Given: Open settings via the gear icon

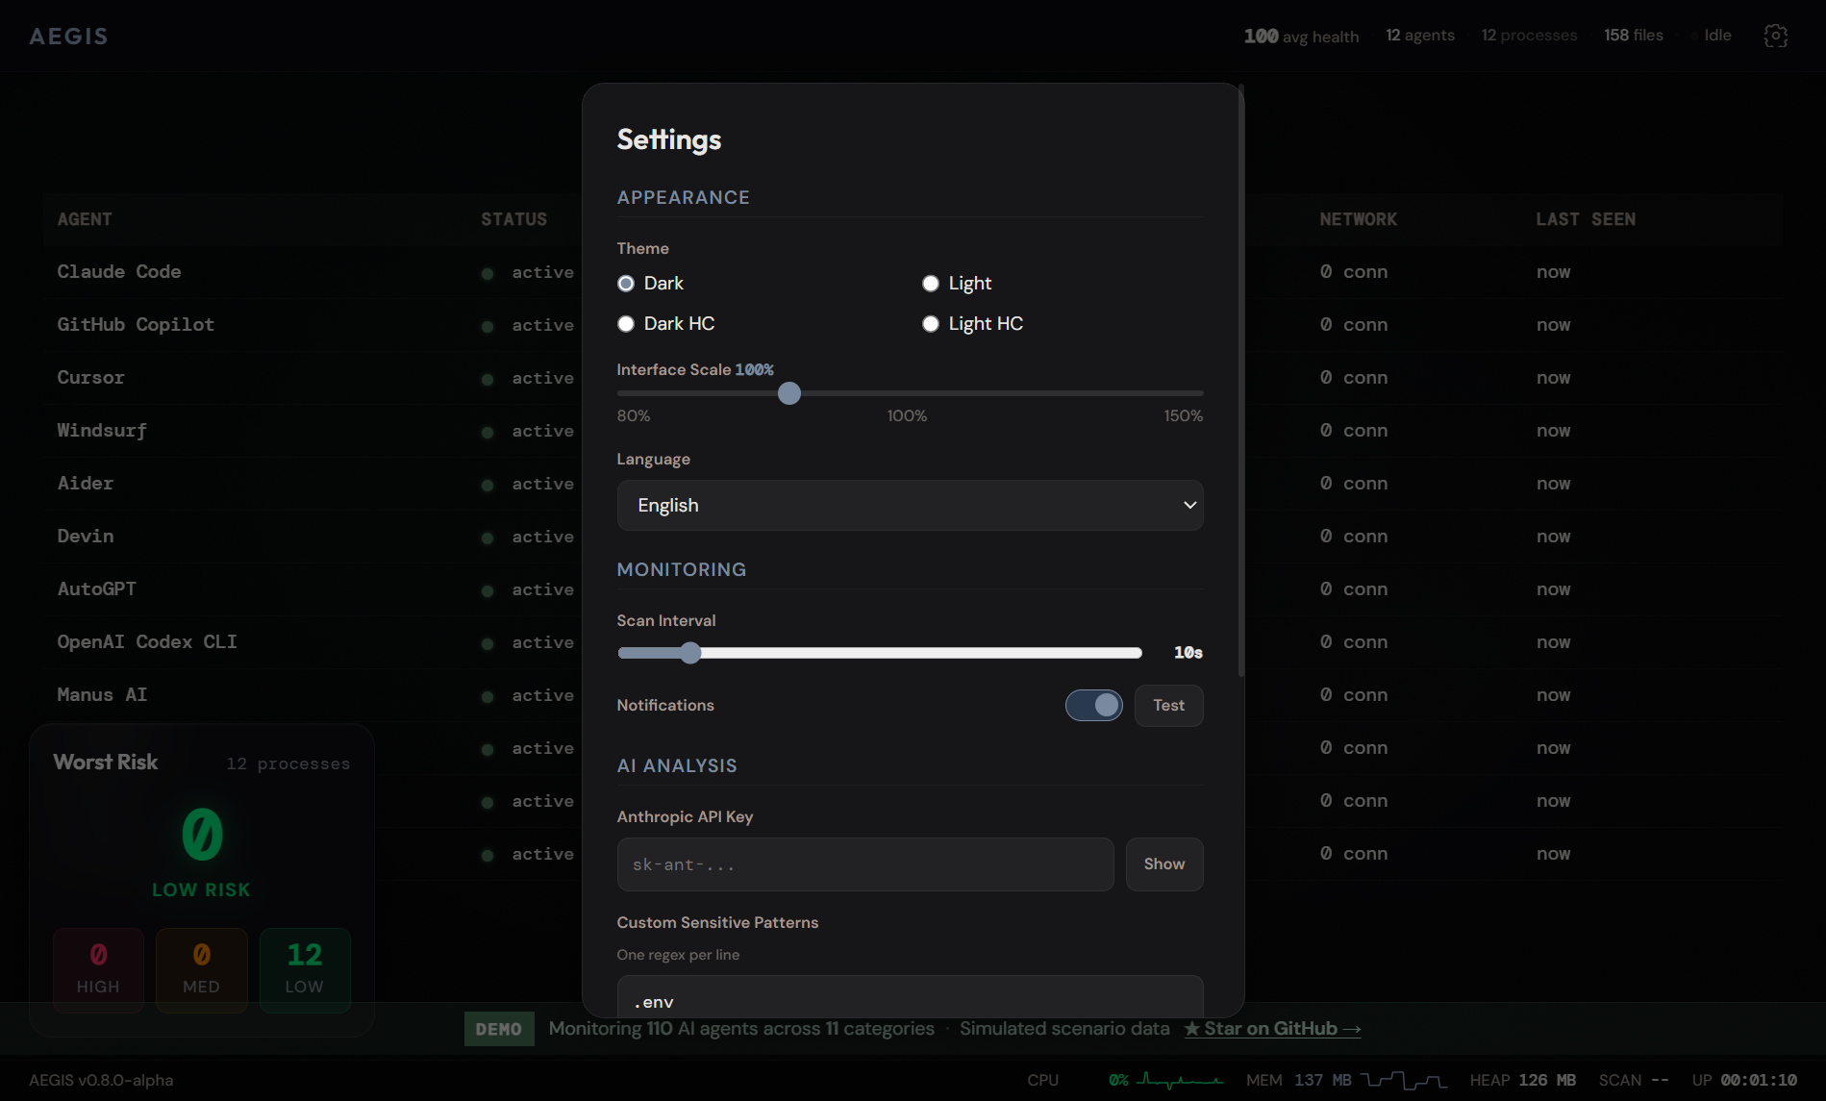Looking at the screenshot, I should [x=1776, y=36].
